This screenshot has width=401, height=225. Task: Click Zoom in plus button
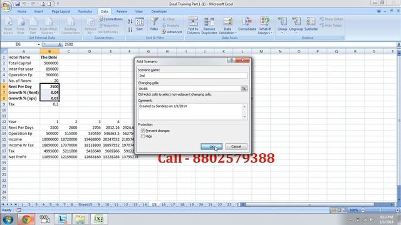(397, 210)
